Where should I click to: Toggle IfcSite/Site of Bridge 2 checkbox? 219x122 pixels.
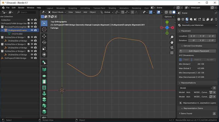(29, 51)
